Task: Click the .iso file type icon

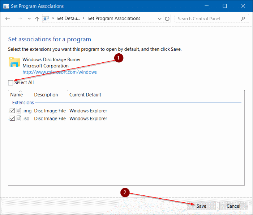Action: tap(19, 118)
